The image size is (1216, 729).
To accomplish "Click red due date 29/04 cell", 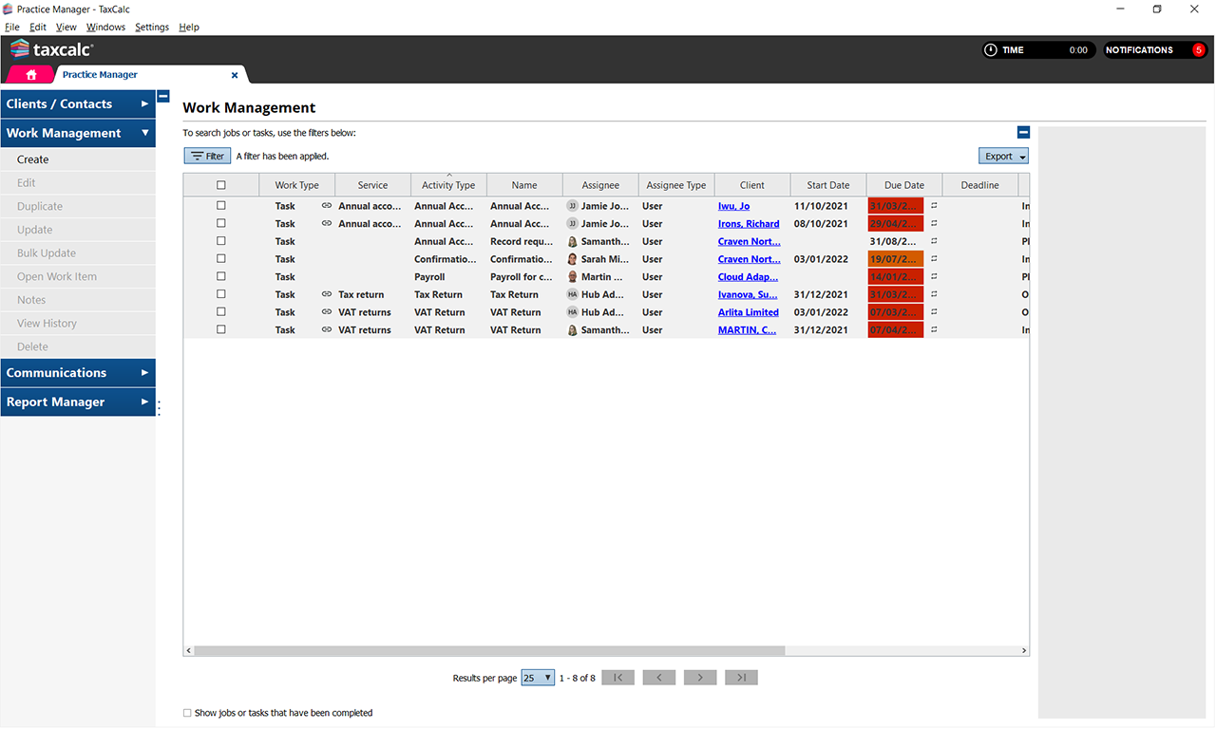I will tap(896, 224).
